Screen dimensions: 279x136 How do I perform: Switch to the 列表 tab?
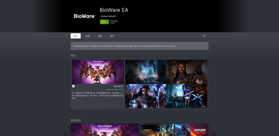(x=88, y=36)
